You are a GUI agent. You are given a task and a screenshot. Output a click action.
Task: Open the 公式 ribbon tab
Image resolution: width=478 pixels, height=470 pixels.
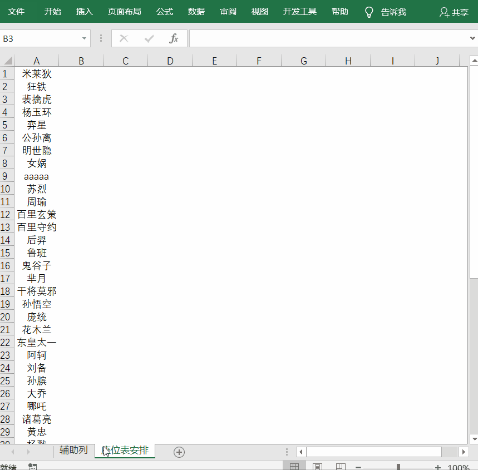click(x=165, y=12)
